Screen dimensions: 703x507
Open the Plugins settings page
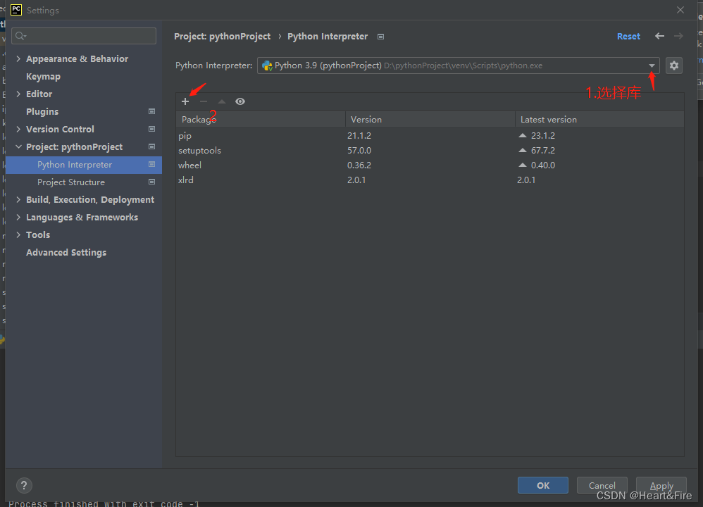pos(42,112)
